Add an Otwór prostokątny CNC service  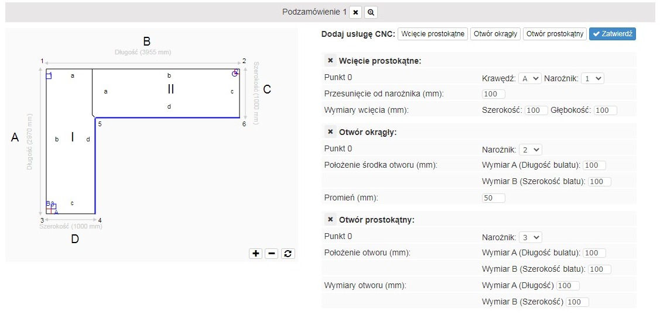point(555,34)
